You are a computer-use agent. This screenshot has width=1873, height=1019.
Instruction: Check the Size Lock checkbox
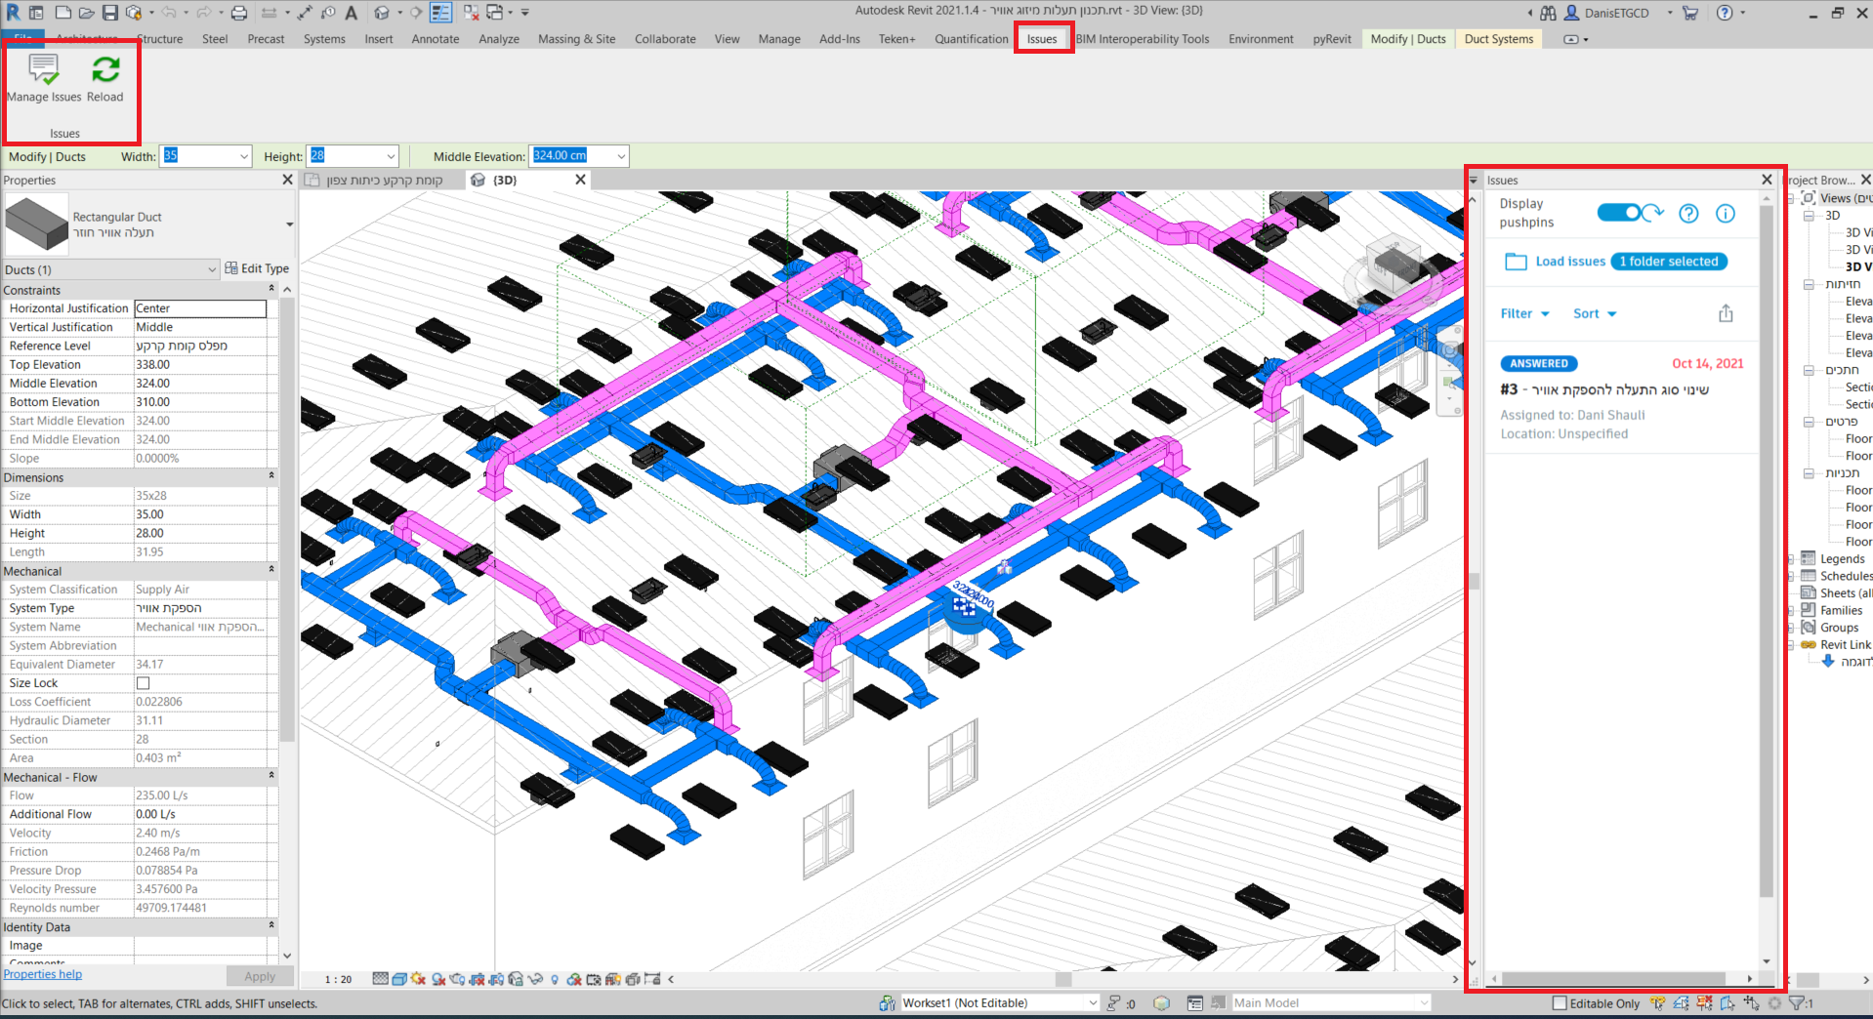[x=143, y=683]
